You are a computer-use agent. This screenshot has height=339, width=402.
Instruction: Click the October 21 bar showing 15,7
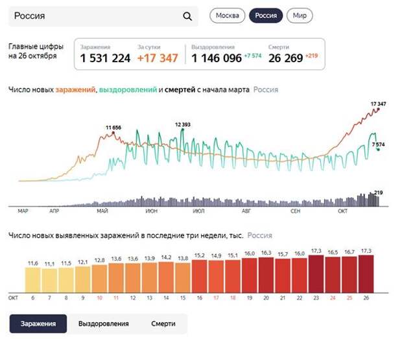(x=283, y=275)
